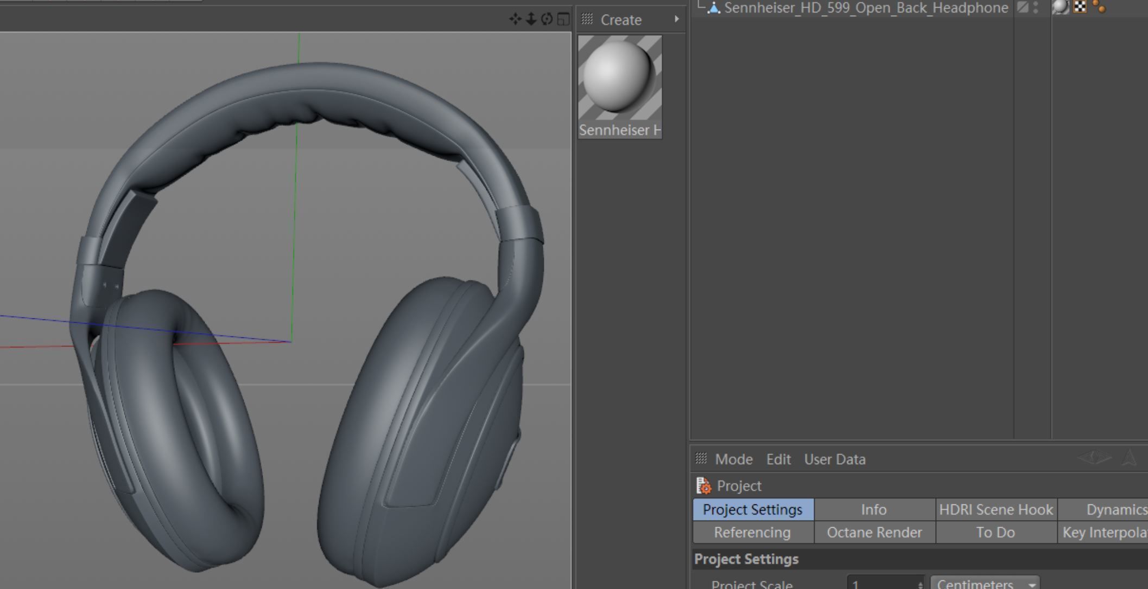
Task: Click the Material Manager grip icon beside Create
Action: [x=587, y=20]
